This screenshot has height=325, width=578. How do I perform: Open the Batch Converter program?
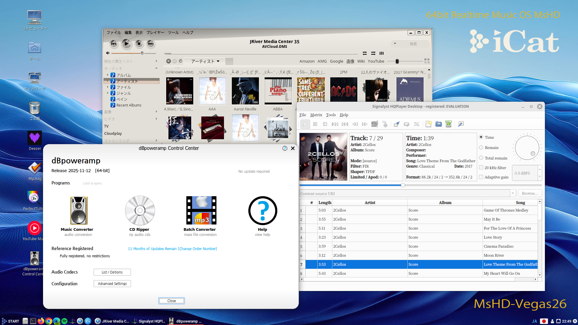201,211
